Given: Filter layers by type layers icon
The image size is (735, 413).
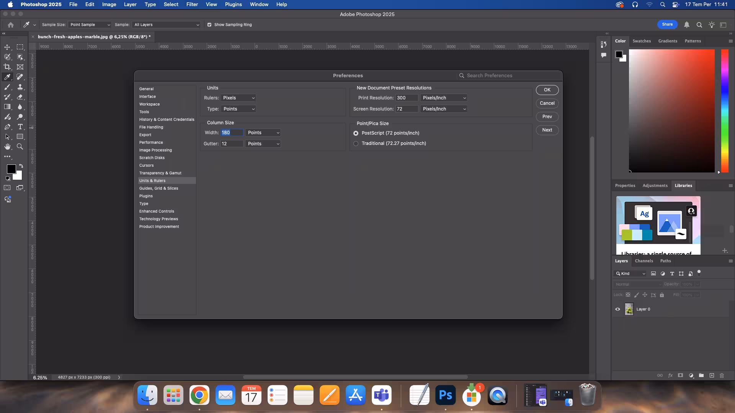Looking at the screenshot, I should point(672,273).
